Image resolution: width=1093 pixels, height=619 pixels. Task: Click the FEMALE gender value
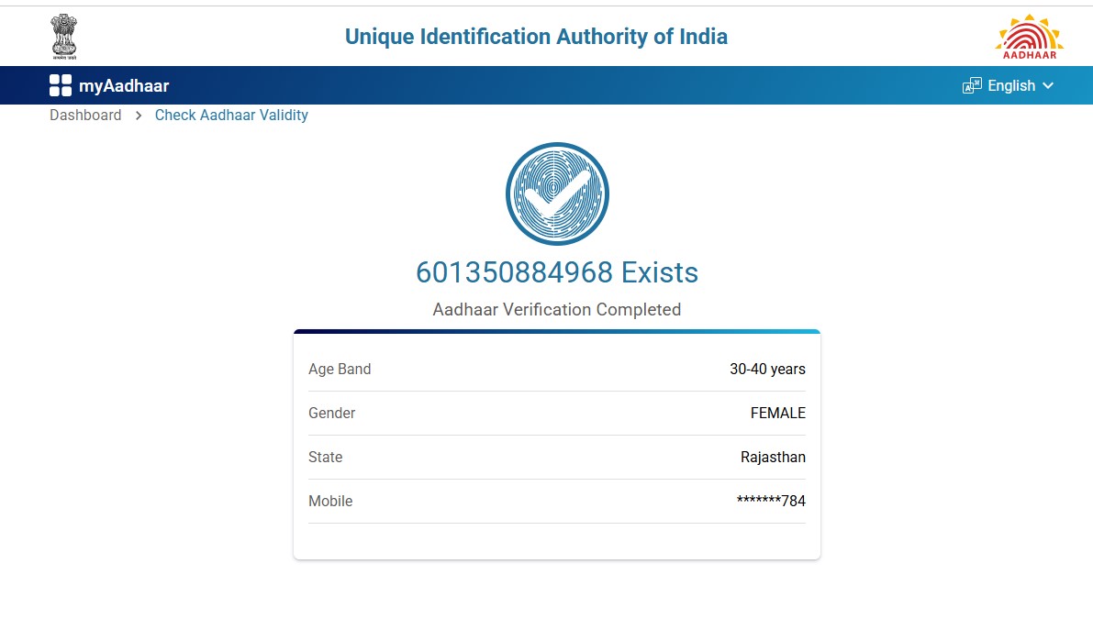click(x=777, y=414)
